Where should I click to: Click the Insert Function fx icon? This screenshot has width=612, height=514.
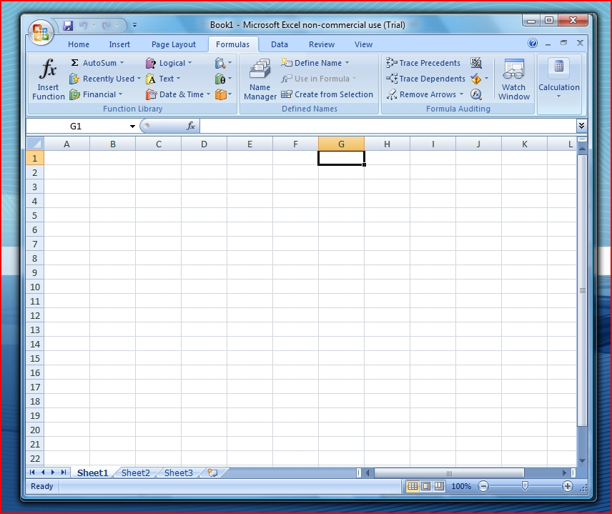pyautogui.click(x=48, y=70)
